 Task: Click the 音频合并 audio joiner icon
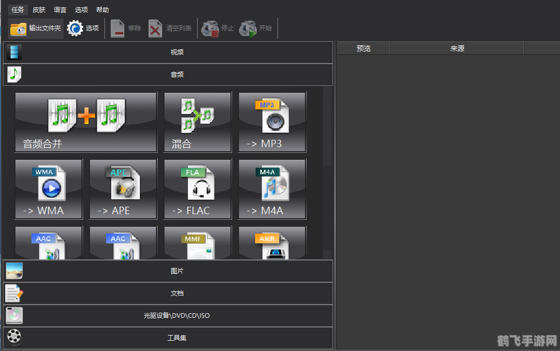click(86, 122)
